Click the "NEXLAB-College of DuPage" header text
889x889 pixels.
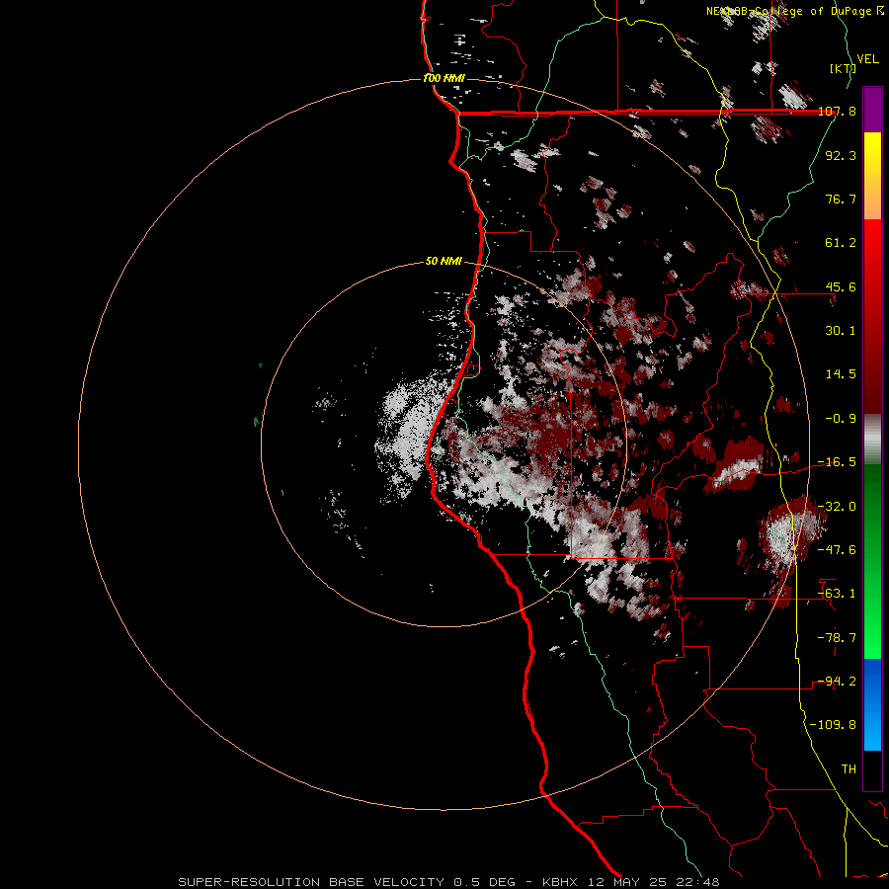coord(788,11)
